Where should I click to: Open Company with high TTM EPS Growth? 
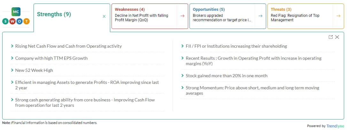51,58
